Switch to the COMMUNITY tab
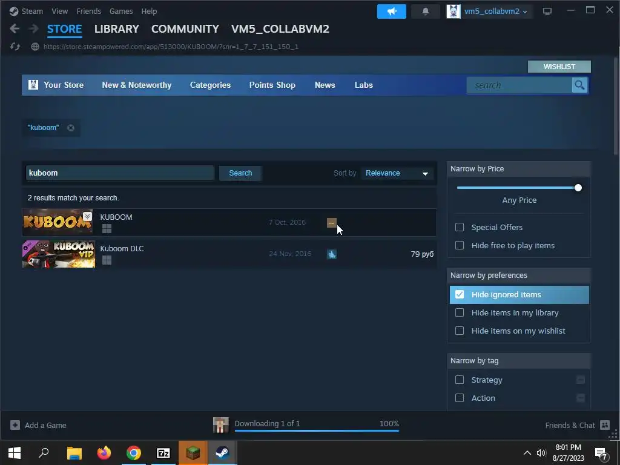 tap(185, 29)
